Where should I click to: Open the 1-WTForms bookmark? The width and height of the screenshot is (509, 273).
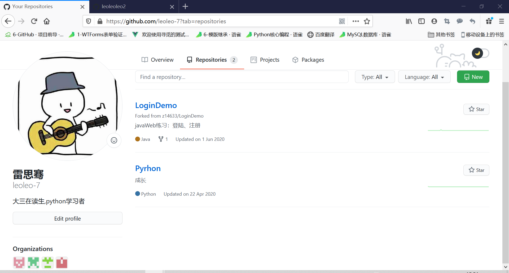(x=98, y=35)
